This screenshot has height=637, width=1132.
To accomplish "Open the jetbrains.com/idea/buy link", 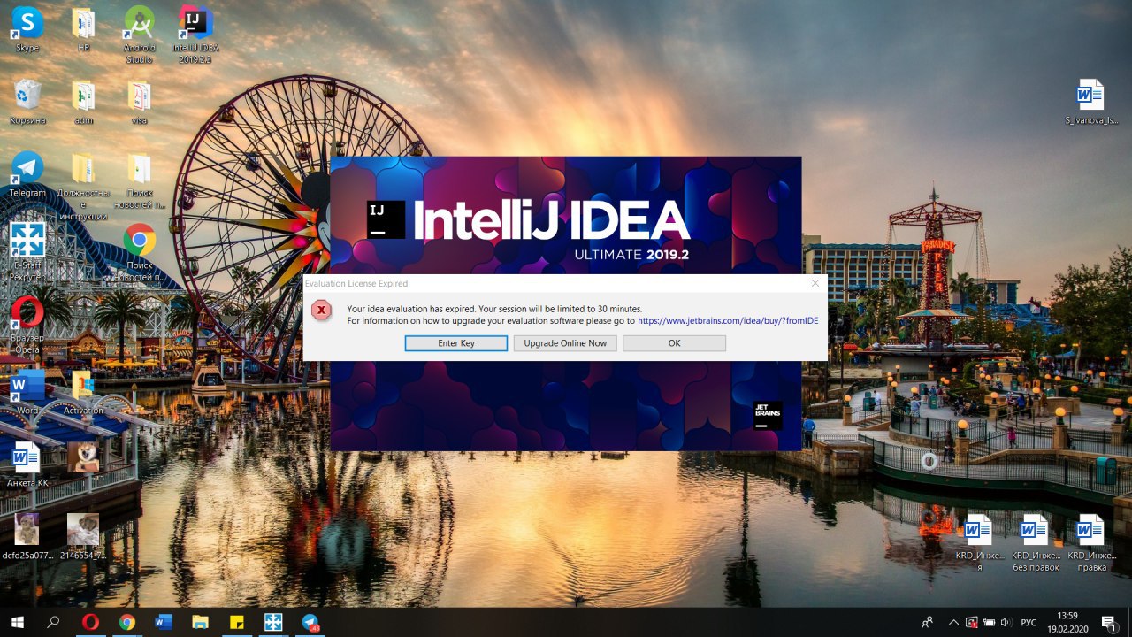I will tap(728, 320).
